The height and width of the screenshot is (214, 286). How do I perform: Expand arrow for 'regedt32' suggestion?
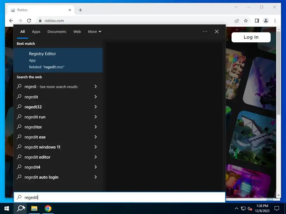(x=96, y=107)
